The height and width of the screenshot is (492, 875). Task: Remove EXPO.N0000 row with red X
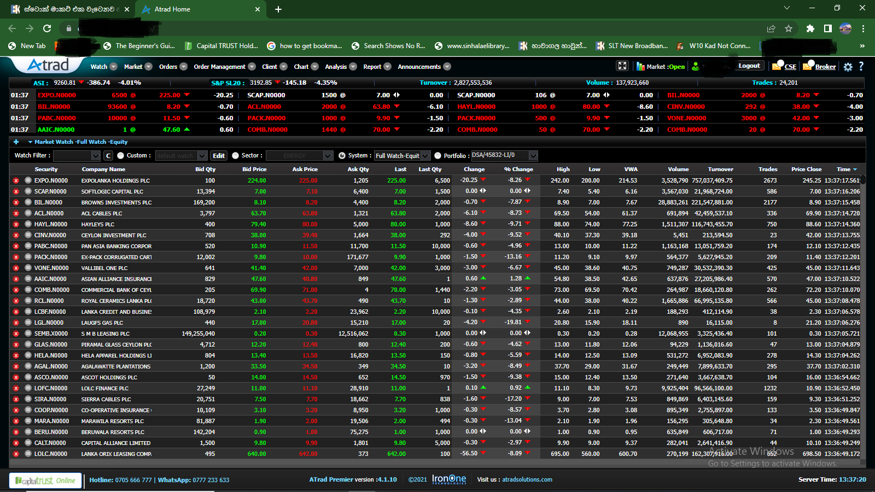click(x=16, y=180)
